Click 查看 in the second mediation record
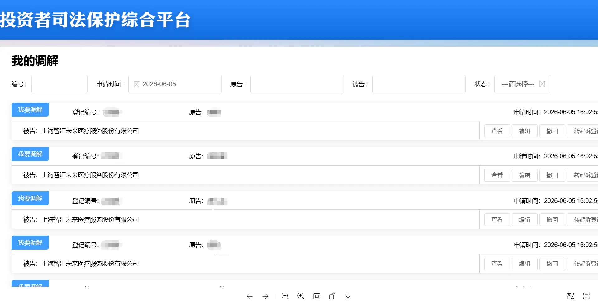 [x=497, y=175]
